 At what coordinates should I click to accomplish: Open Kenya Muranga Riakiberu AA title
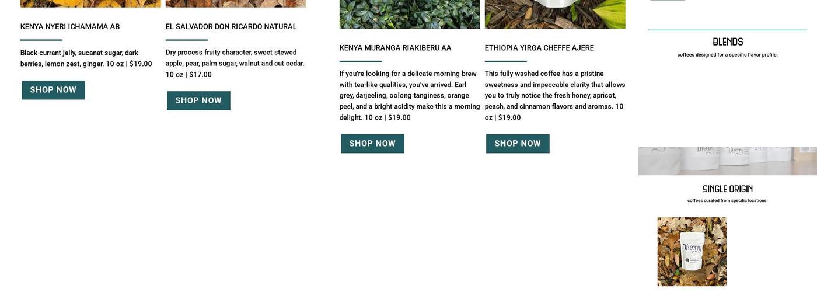pos(395,48)
